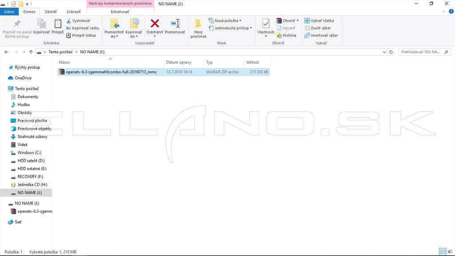The width and height of the screenshot is (455, 256).
Task: Click the Vystrihnúť scissors icon
Action: [69, 20]
